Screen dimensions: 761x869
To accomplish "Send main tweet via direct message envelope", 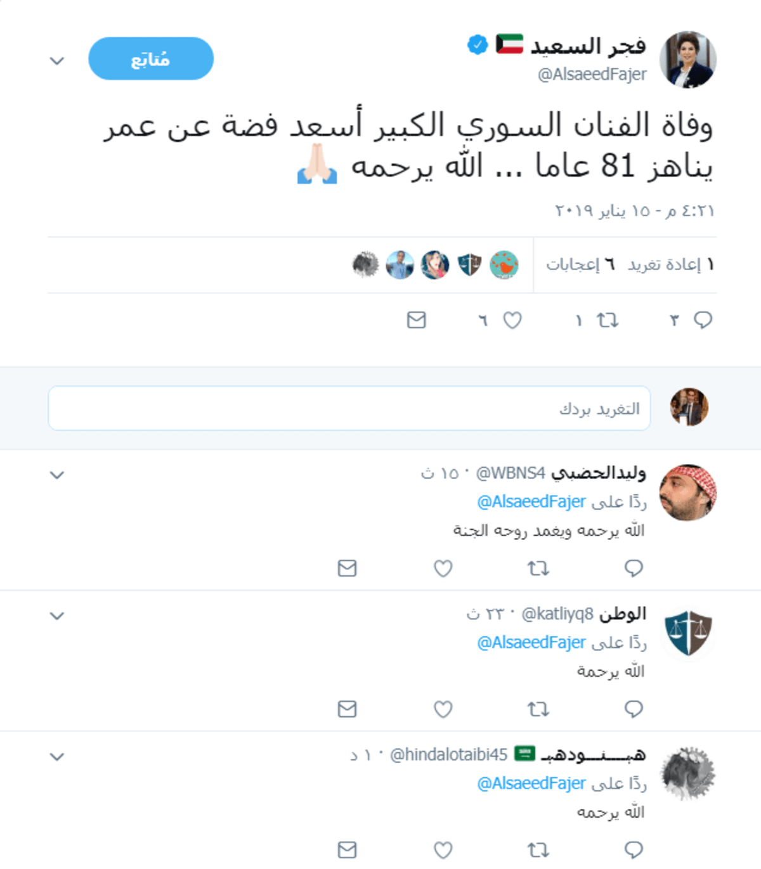I will [417, 320].
